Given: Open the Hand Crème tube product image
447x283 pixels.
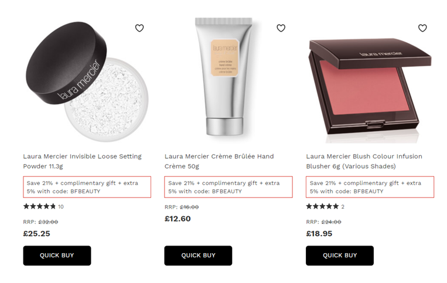Looking at the screenshot, I should (x=224, y=77).
